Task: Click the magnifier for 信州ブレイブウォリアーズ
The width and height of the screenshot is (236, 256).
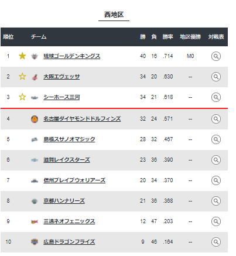Action: point(216,180)
